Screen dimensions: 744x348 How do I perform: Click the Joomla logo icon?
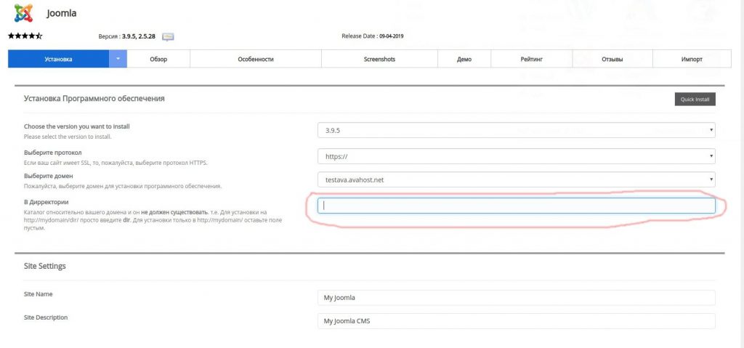tap(23, 13)
